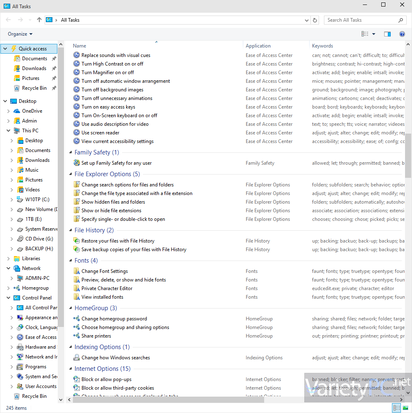412x413 pixels.
Task: Click inside the Search All Tasks field
Action: click(360, 20)
